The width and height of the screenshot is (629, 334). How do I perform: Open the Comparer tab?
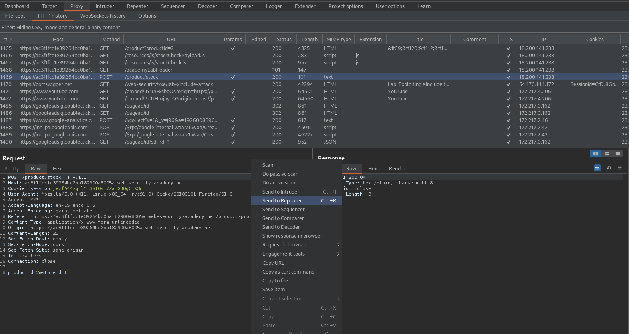point(242,6)
